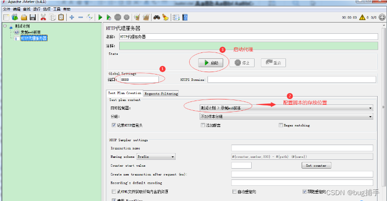Open the Naming scheme Prefix dropdown
The width and height of the screenshot is (387, 201).
[x=156, y=156]
